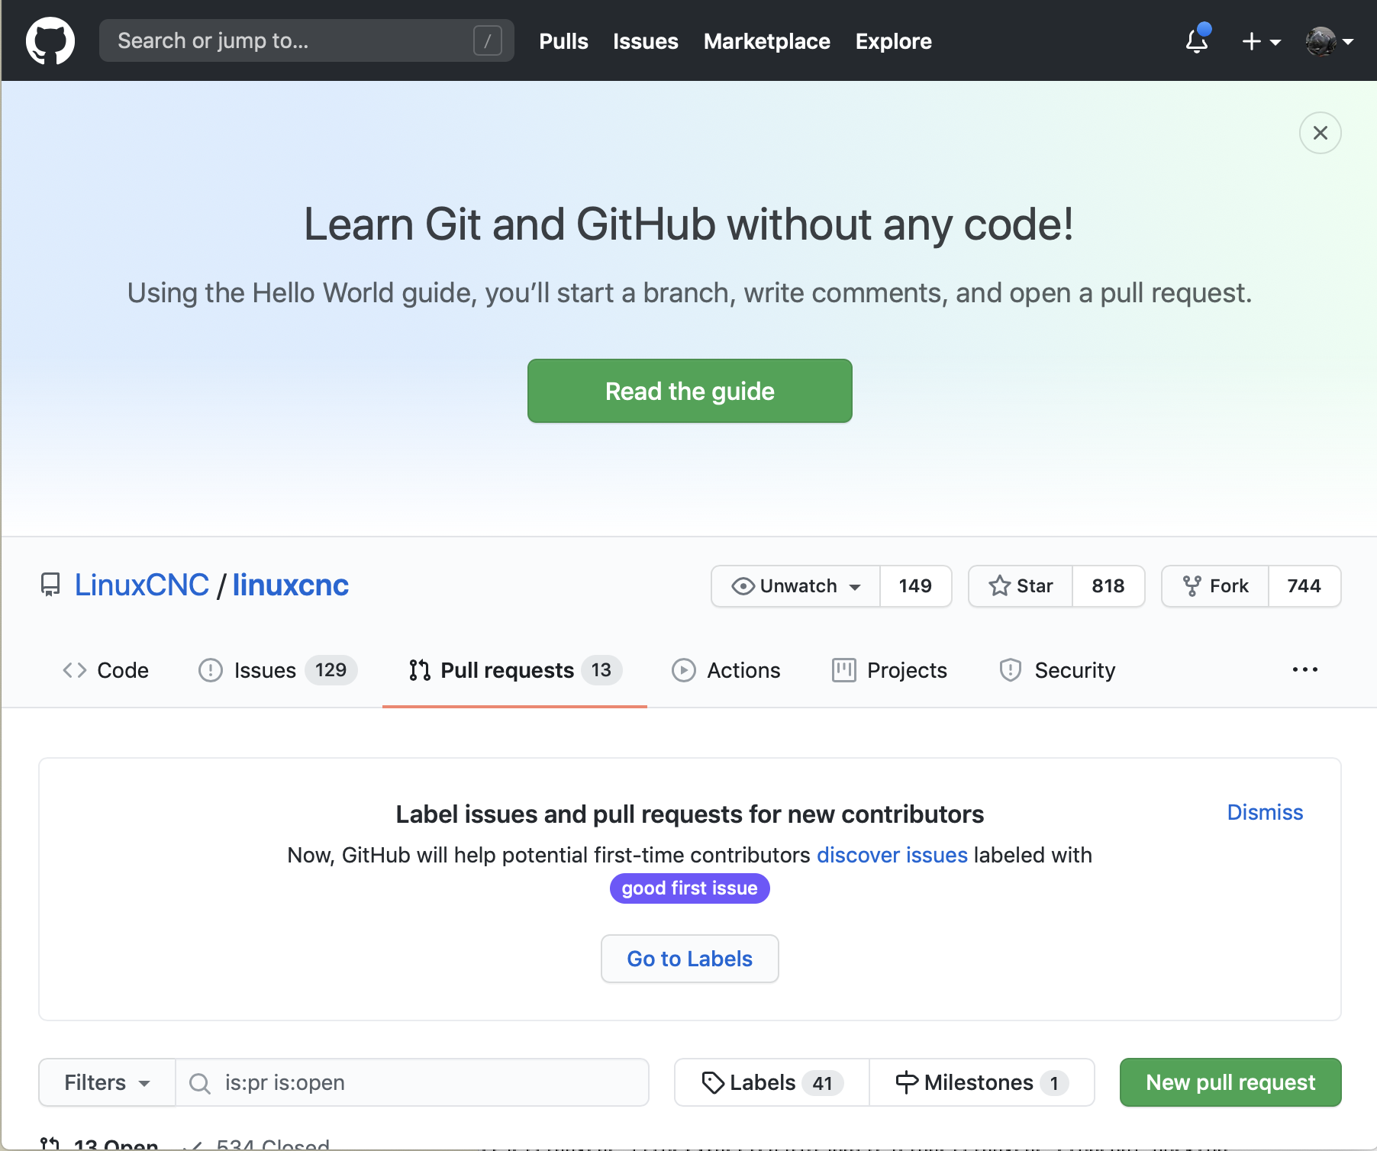Open the LinuxCNC organization link
The width and height of the screenshot is (1377, 1151).
pos(141,585)
